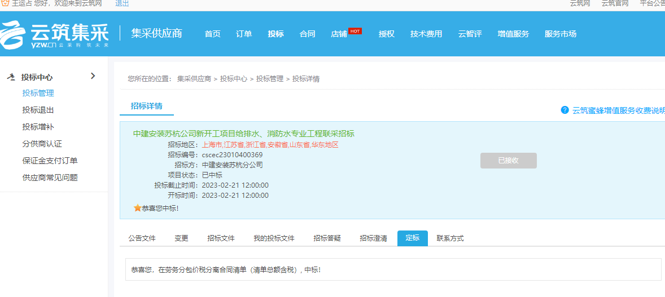Click the red HOT badge on 店铺

pyautogui.click(x=355, y=31)
